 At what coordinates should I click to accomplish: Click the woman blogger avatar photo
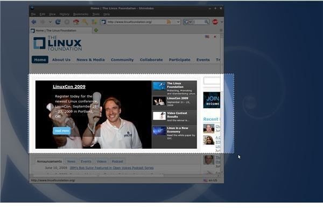point(209,140)
